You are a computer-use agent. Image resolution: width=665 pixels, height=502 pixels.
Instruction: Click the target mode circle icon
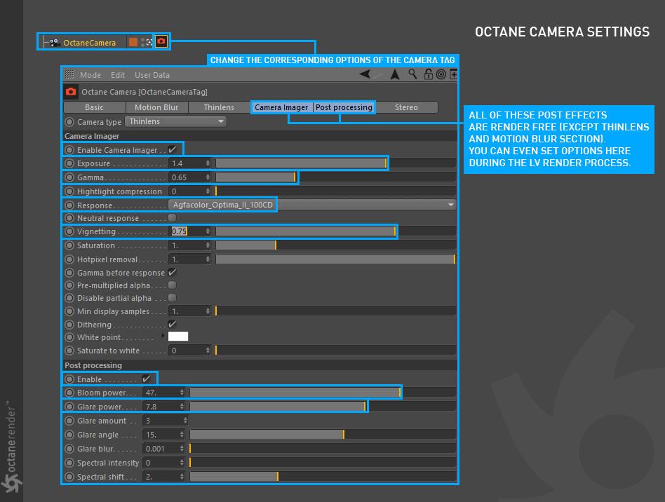pyautogui.click(x=441, y=74)
